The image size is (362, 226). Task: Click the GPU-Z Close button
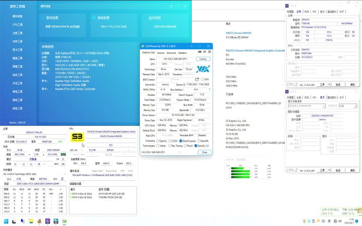click(x=205, y=152)
